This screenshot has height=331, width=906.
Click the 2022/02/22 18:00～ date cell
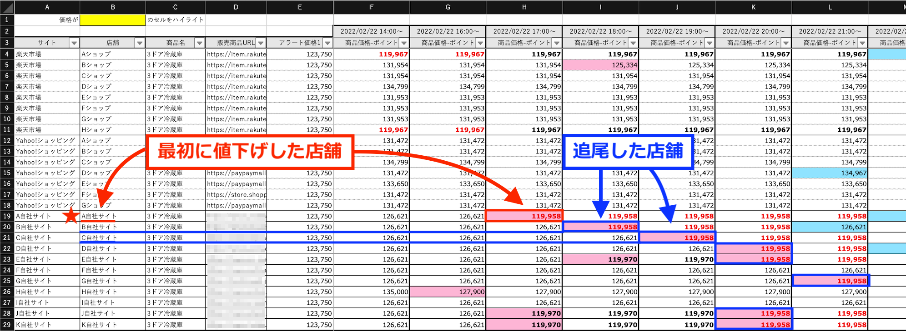coord(600,31)
